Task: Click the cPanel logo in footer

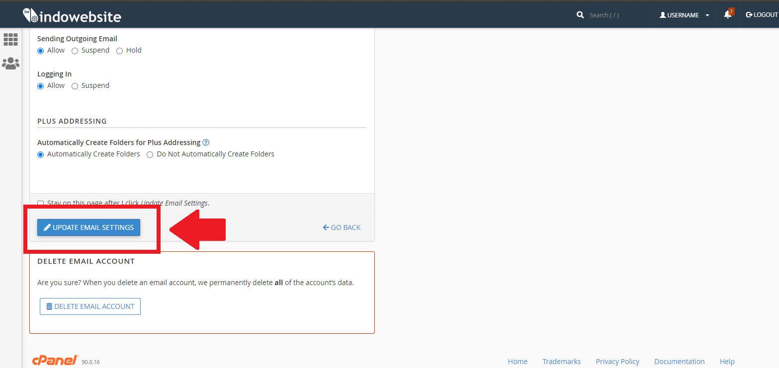Action: coord(55,361)
